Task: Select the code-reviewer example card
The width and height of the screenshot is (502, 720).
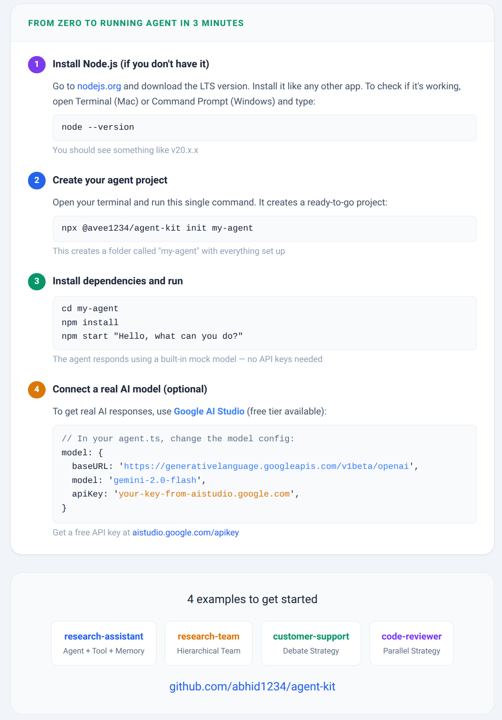Action: (x=412, y=643)
